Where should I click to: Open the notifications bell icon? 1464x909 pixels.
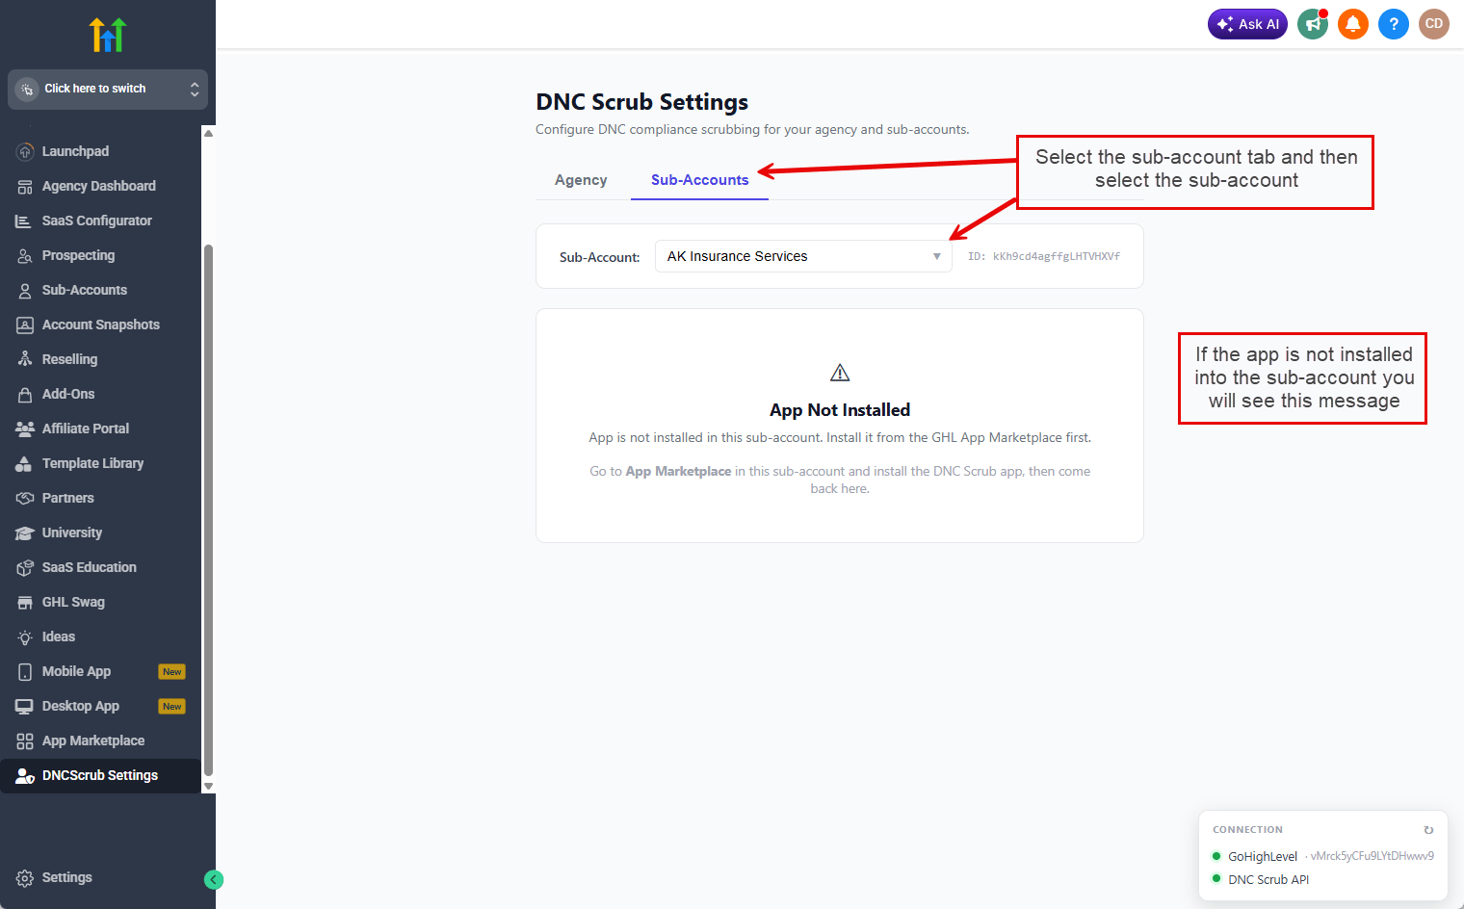pos(1353,24)
